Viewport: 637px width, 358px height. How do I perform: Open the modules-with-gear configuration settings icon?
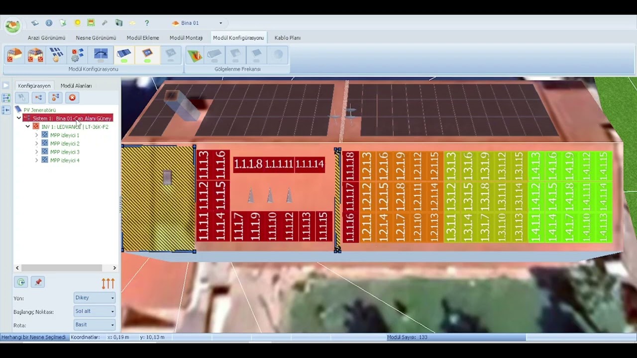78,55
